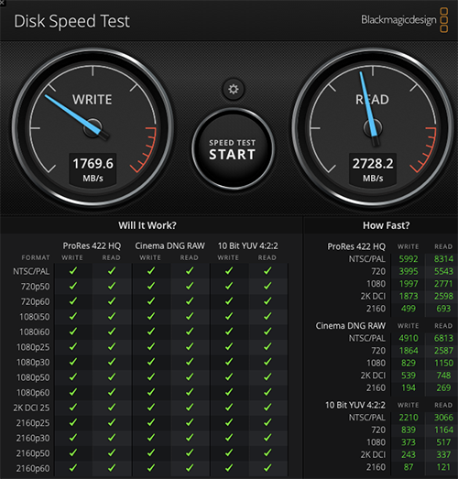Click 10 Bit YUV 720 read value 1164

pos(443,430)
